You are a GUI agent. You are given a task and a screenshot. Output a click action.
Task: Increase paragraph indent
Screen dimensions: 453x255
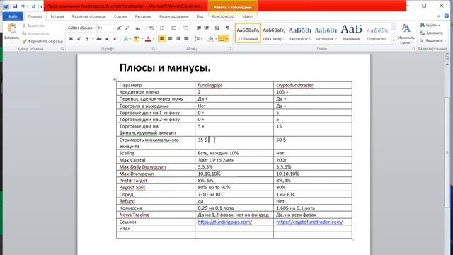(x=206, y=28)
